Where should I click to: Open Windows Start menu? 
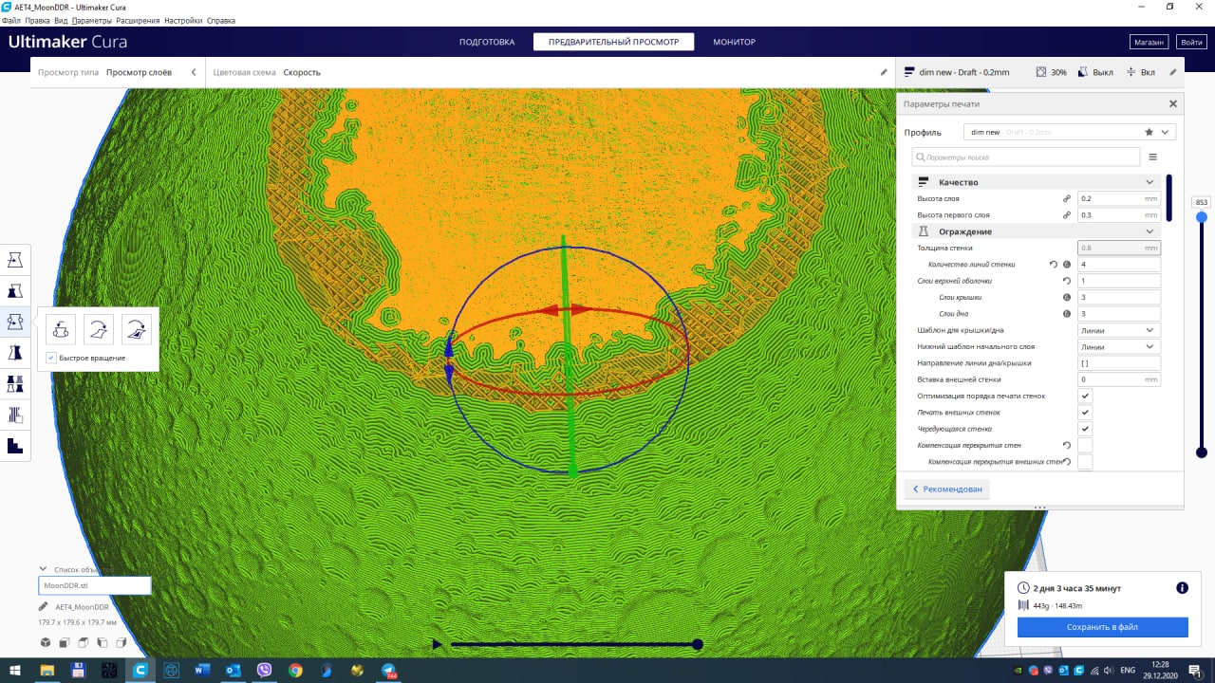(x=14, y=670)
